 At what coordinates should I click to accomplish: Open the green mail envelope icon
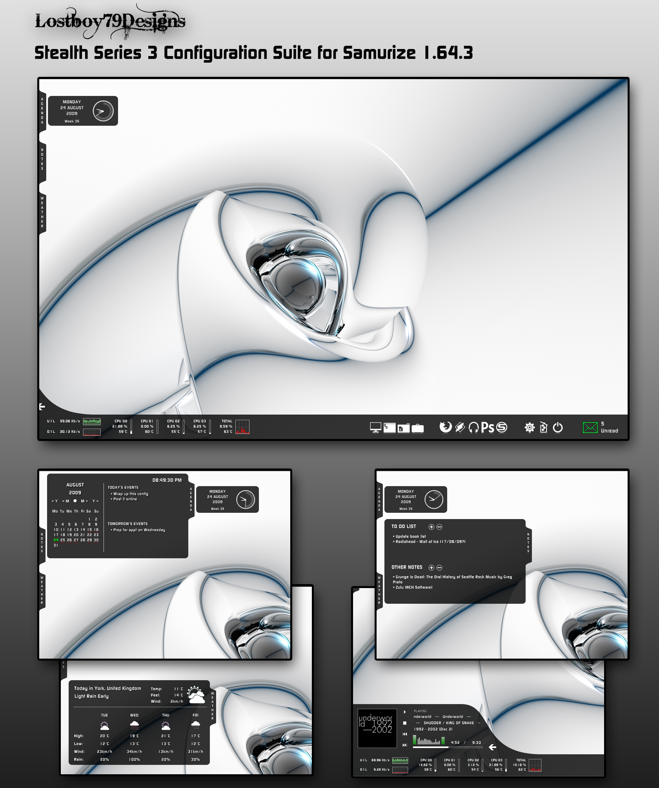tap(590, 427)
